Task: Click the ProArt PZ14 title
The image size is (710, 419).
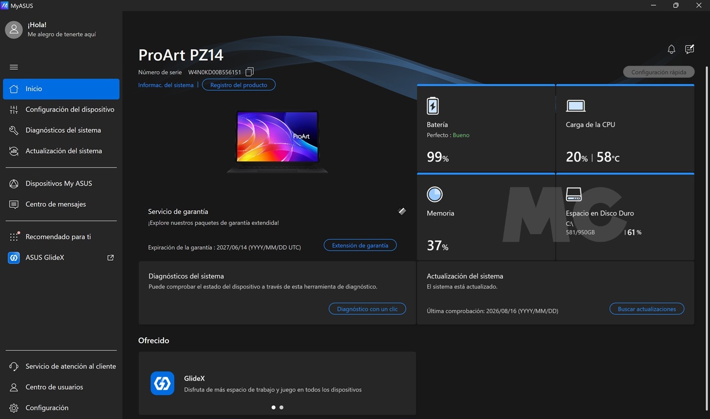Action: click(x=181, y=55)
